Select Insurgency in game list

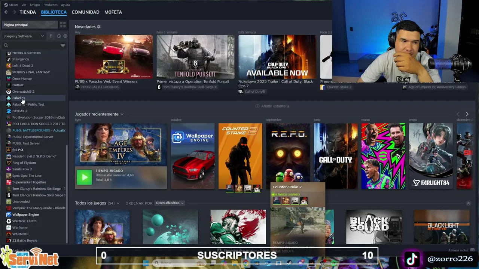[x=21, y=59]
